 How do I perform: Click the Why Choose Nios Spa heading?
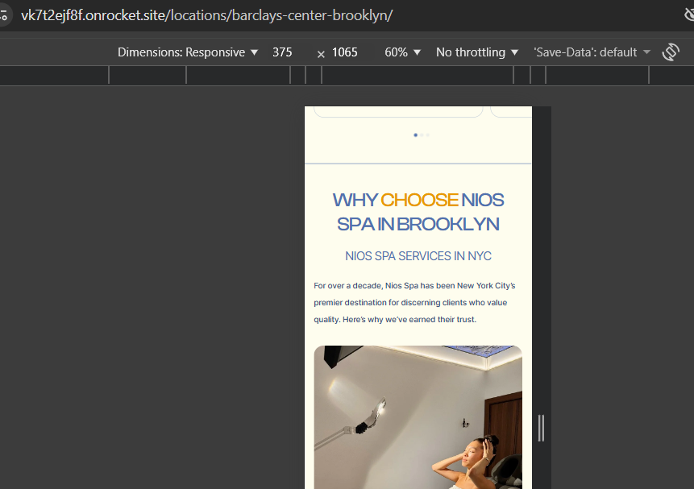[x=418, y=212]
